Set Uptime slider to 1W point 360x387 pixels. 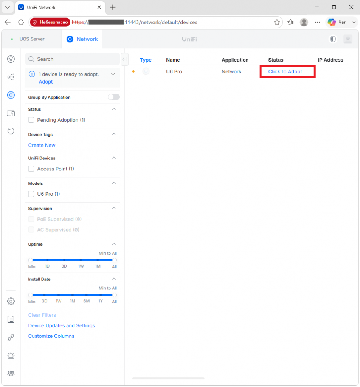pyautogui.click(x=81, y=260)
